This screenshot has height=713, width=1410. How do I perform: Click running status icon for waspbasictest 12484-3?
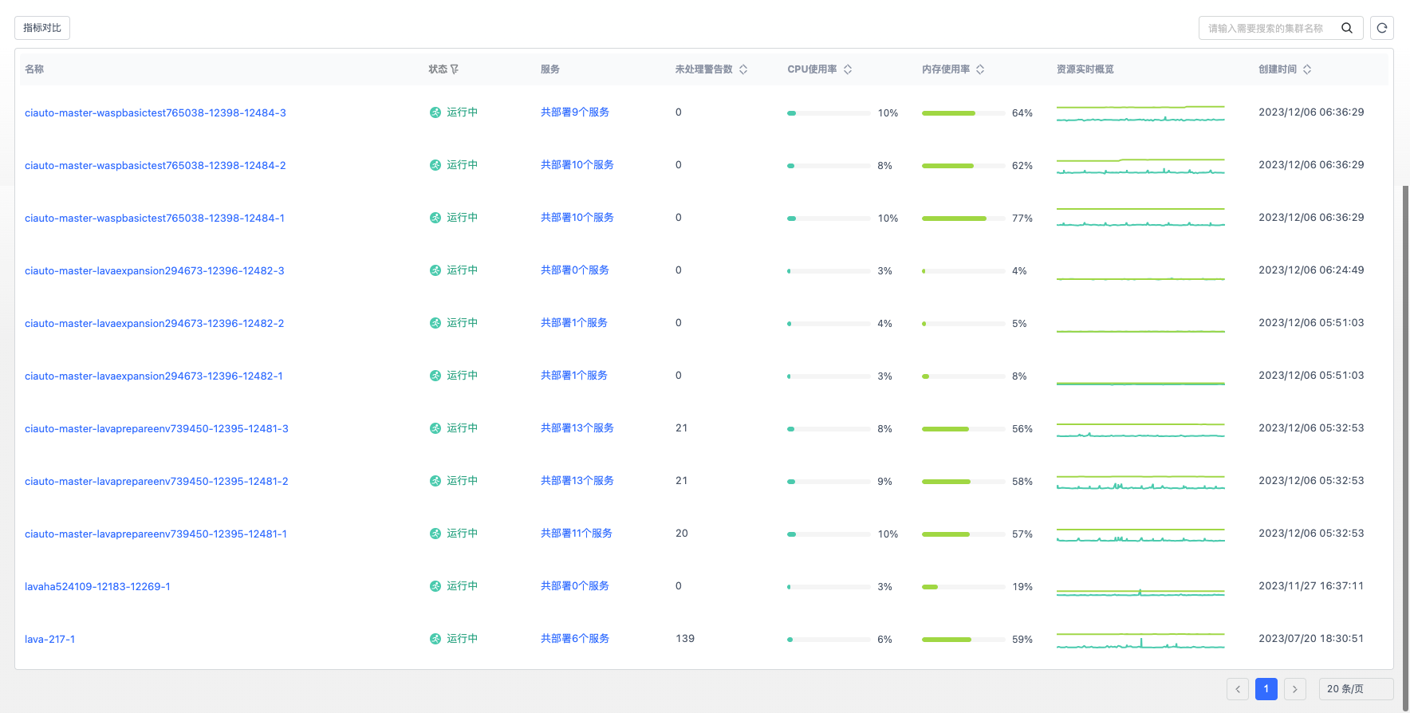point(435,112)
